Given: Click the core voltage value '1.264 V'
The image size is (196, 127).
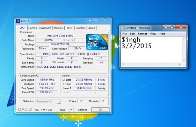Looking at the screenshot, I should (x=76, y=49).
